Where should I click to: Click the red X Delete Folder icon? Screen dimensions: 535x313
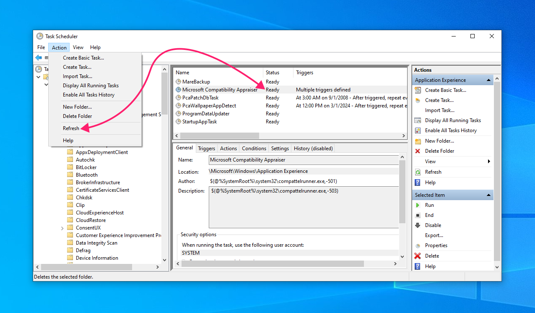pyautogui.click(x=418, y=151)
